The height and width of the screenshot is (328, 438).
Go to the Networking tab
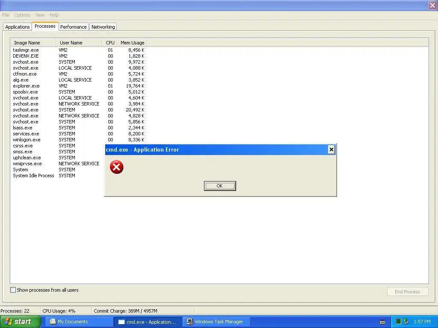tap(103, 27)
